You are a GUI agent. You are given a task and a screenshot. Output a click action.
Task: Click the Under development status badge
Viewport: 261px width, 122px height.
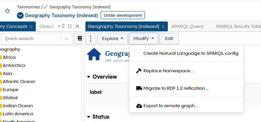[x=123, y=15]
